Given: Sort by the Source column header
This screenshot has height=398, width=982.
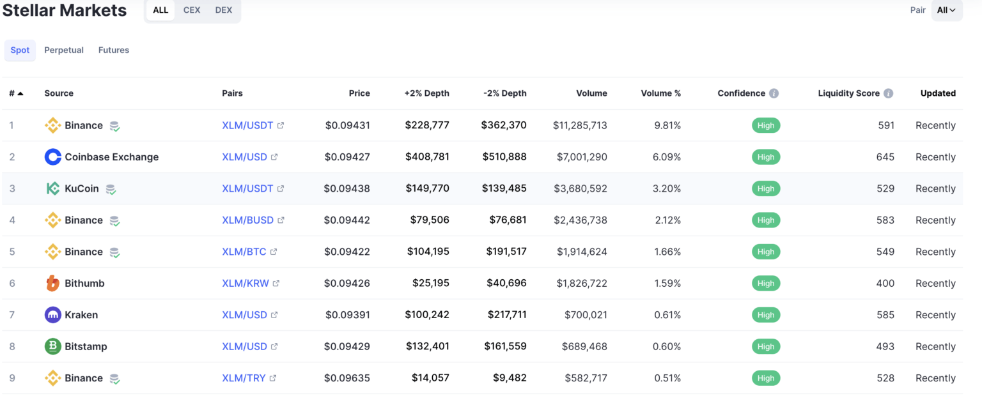Looking at the screenshot, I should [59, 93].
